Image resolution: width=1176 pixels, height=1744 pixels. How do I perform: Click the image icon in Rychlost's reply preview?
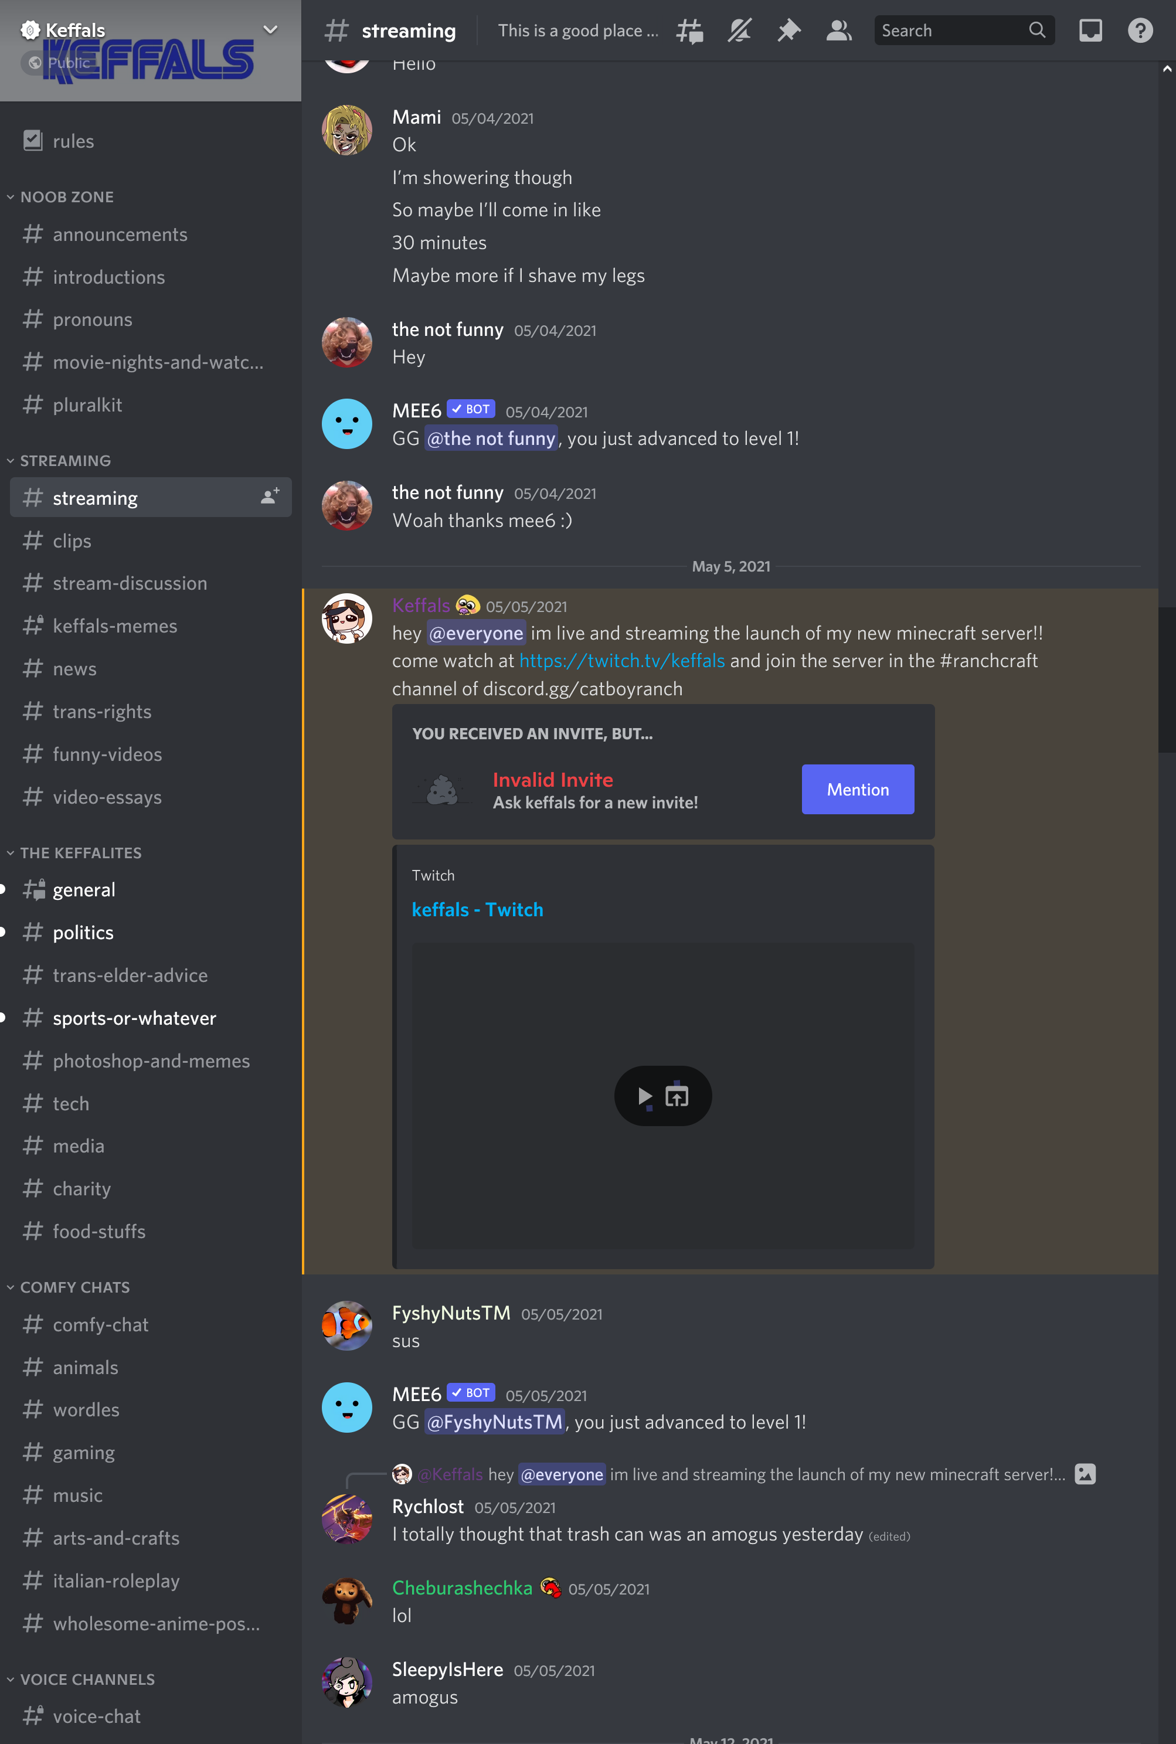coord(1085,1474)
